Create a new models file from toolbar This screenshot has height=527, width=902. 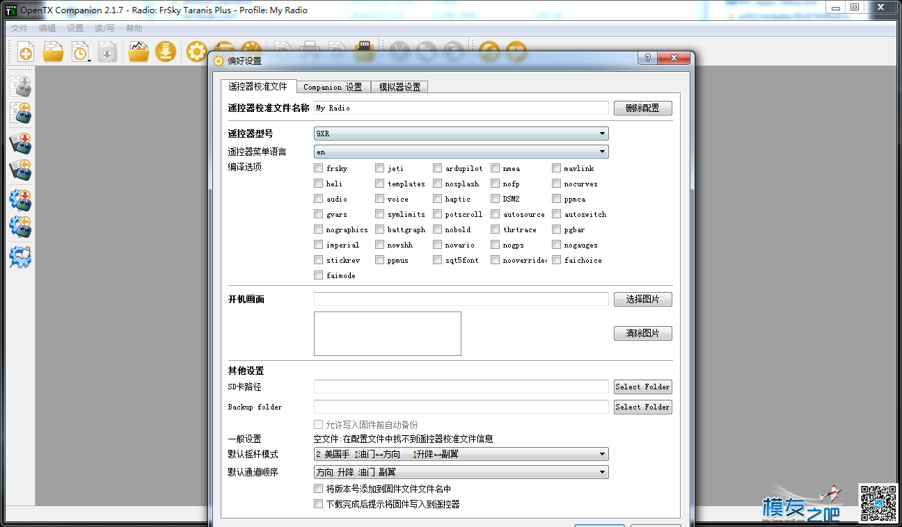25,52
